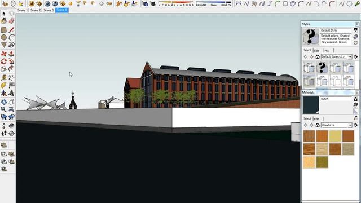Switch to Scene 1 tab
The width and height of the screenshot is (361, 203).
click(x=23, y=10)
